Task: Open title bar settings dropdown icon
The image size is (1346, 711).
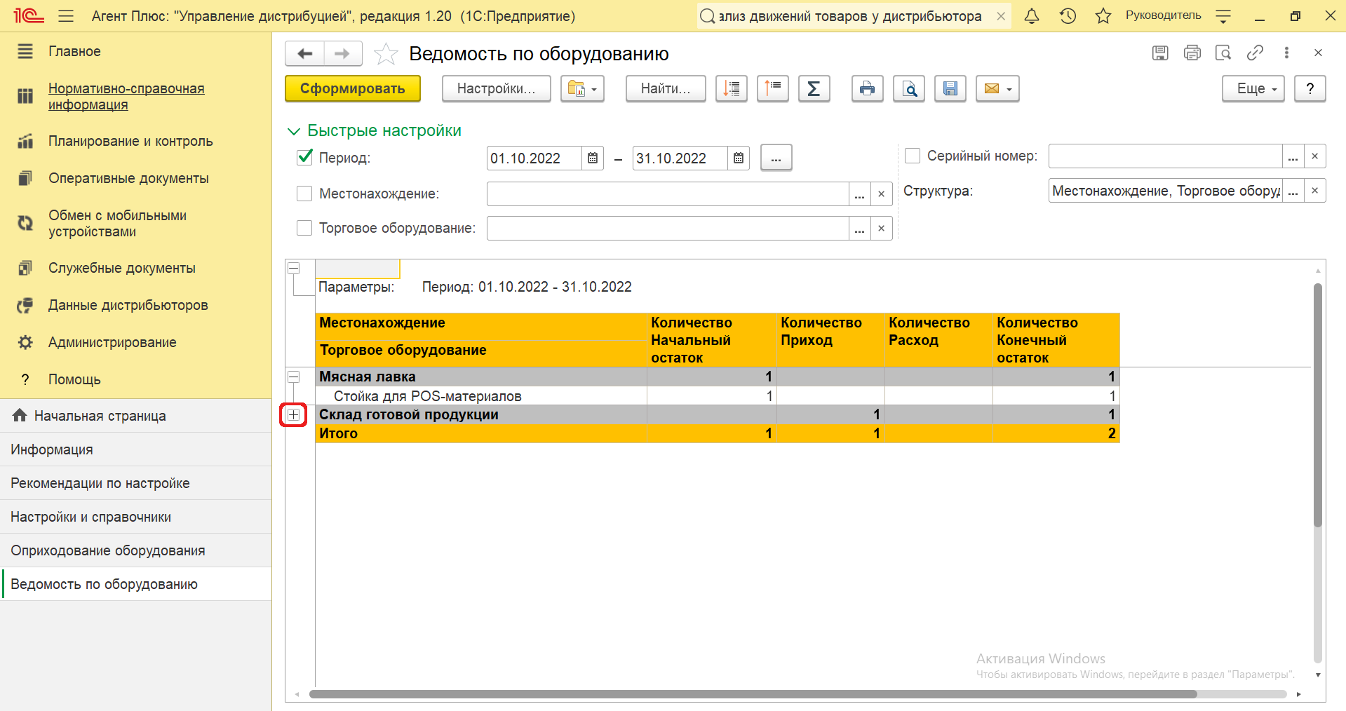Action: (1223, 16)
